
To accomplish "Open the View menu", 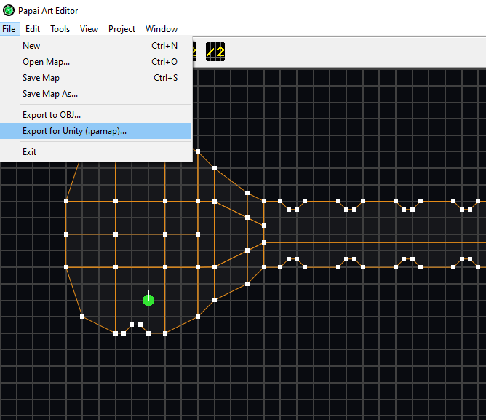I will point(89,29).
